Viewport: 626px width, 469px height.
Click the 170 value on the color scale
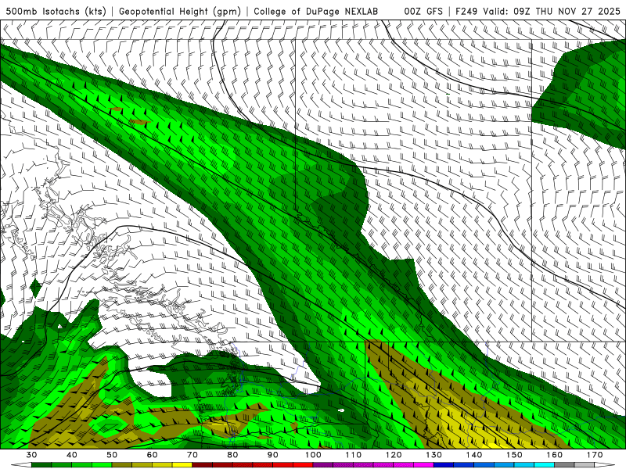tap(595, 455)
